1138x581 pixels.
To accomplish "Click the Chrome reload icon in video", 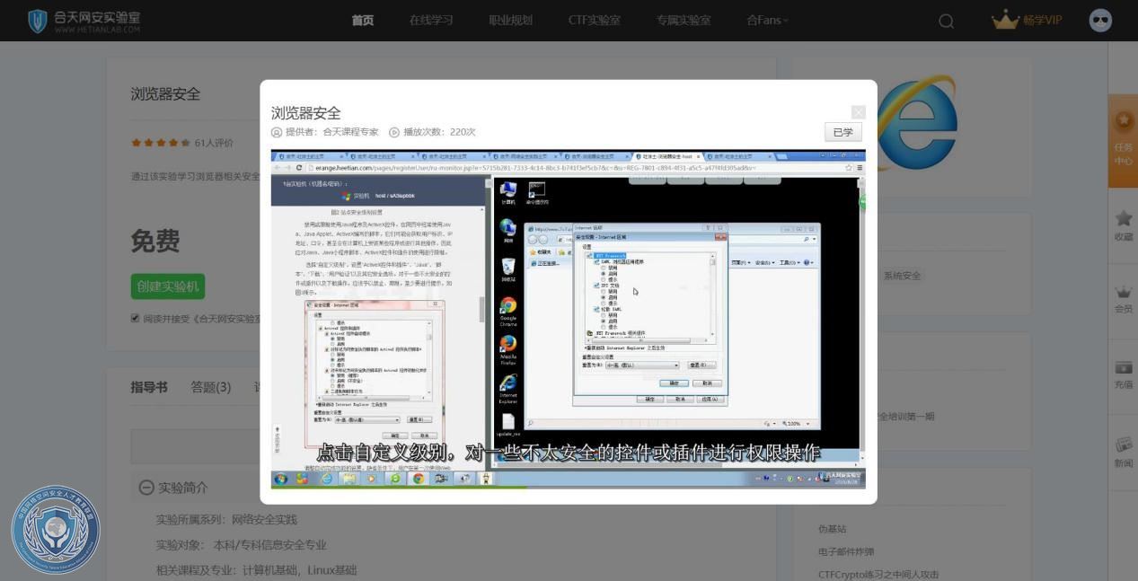I will tap(299, 168).
